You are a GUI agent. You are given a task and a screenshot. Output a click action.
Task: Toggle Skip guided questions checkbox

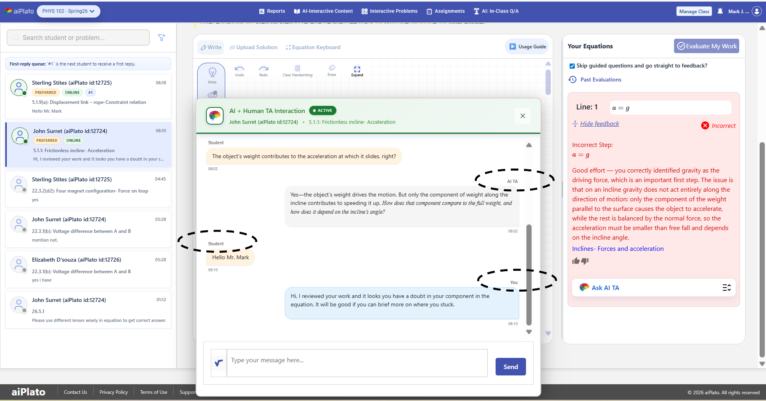(572, 66)
